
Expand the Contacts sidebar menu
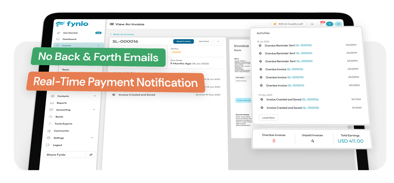point(95,96)
